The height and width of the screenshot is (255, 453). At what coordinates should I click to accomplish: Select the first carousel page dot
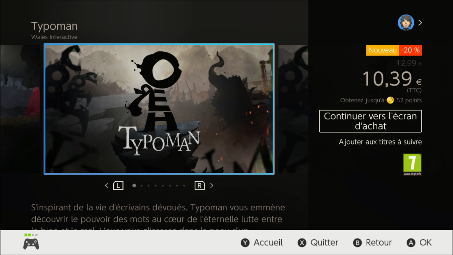134,185
